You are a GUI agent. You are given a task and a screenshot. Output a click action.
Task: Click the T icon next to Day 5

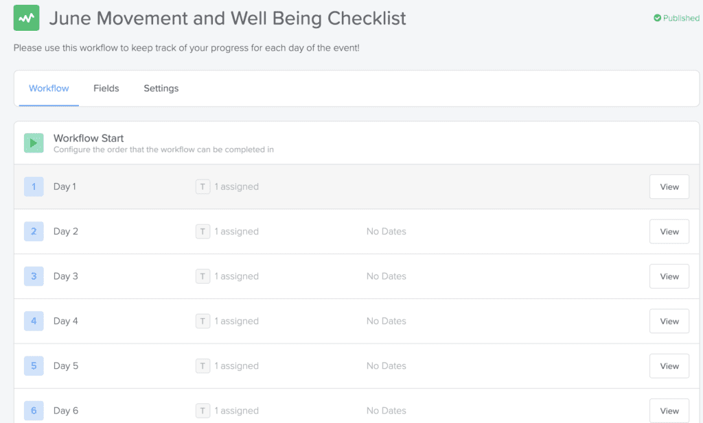pyautogui.click(x=202, y=365)
